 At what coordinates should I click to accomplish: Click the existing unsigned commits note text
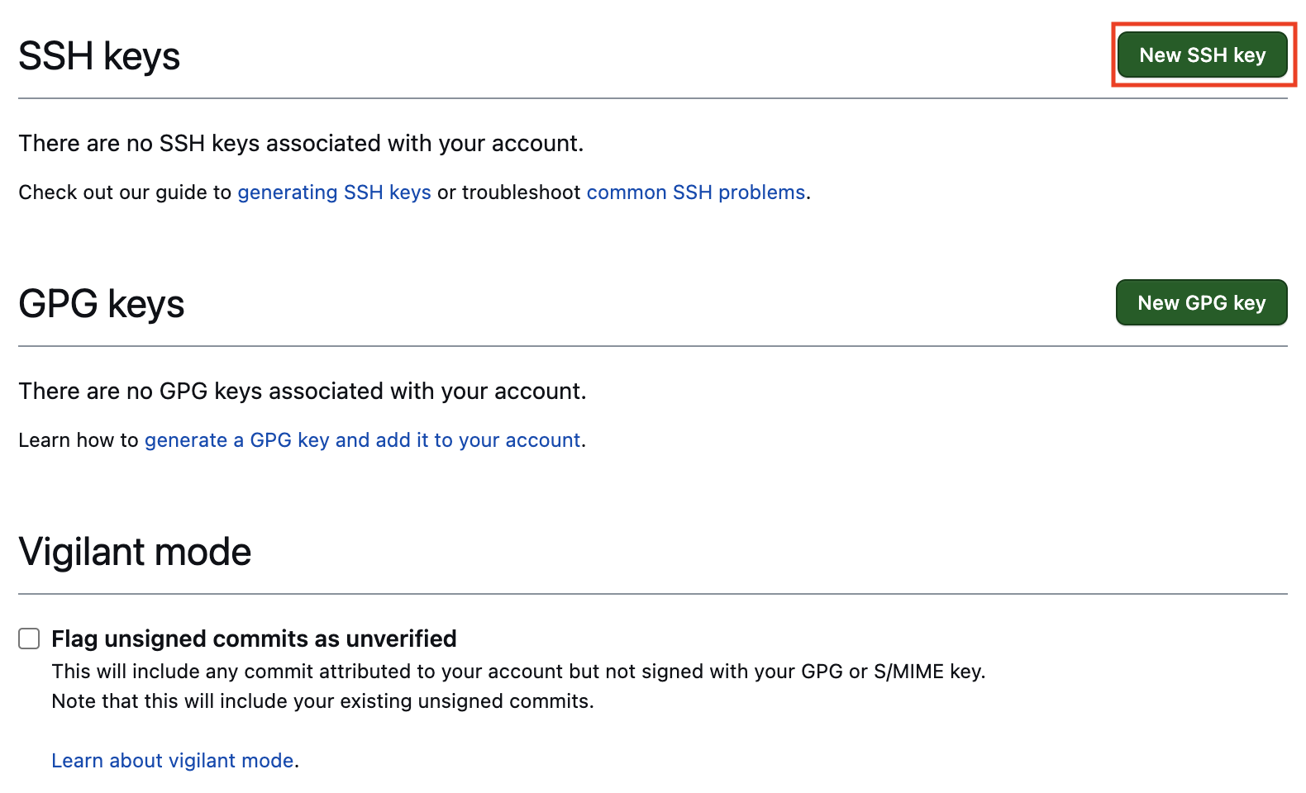tap(322, 701)
